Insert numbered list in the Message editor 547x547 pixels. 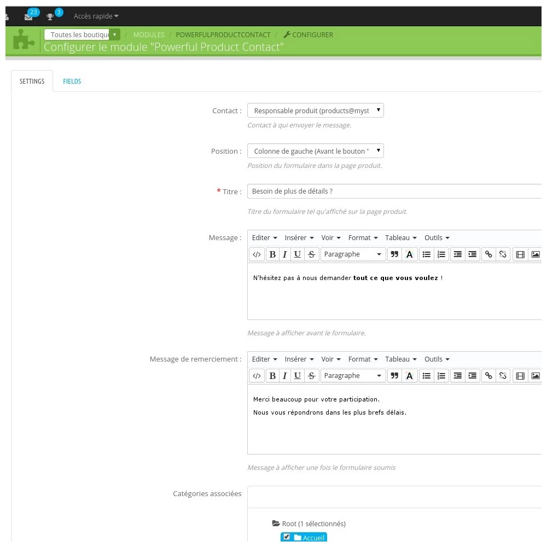pyautogui.click(x=441, y=254)
